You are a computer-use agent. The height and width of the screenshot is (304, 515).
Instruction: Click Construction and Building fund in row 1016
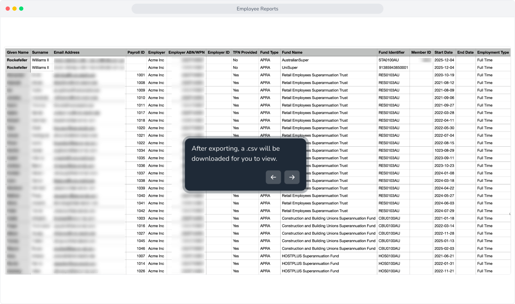point(329,226)
